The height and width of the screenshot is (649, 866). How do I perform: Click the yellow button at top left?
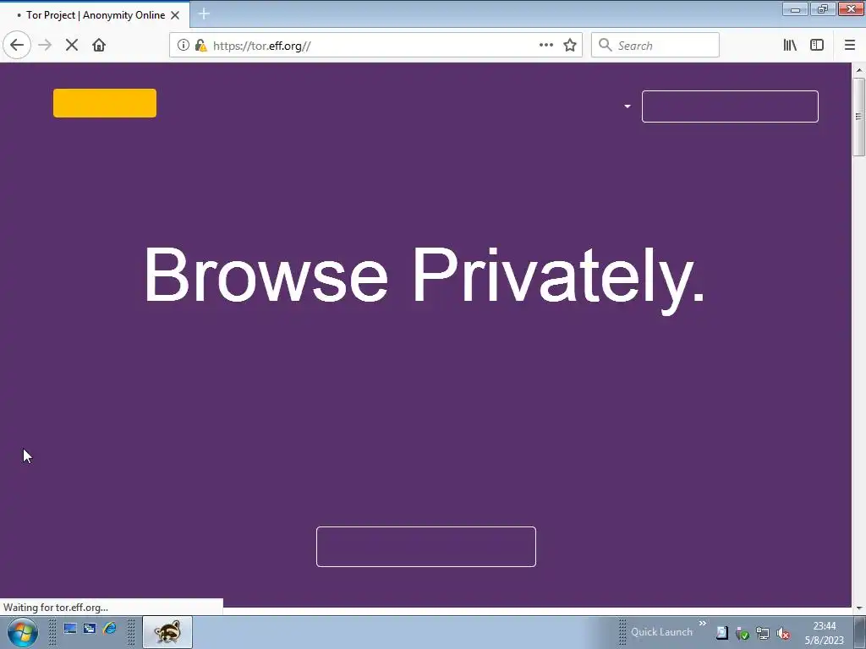tap(104, 103)
